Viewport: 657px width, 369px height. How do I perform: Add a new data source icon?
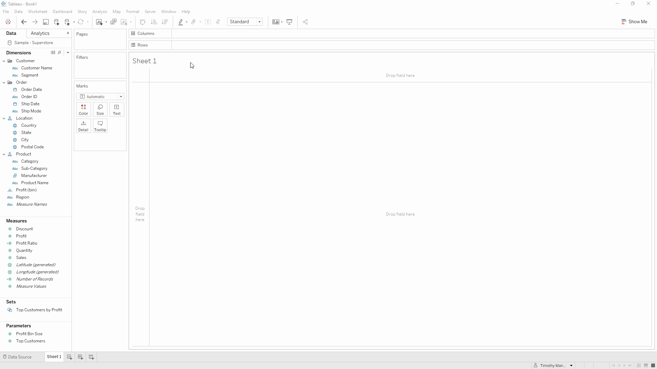tap(56, 22)
